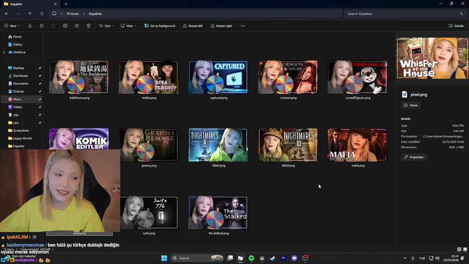This screenshot has height=264, width=469.
Task: Go back with the left arrow
Action: pyautogui.click(x=7, y=14)
